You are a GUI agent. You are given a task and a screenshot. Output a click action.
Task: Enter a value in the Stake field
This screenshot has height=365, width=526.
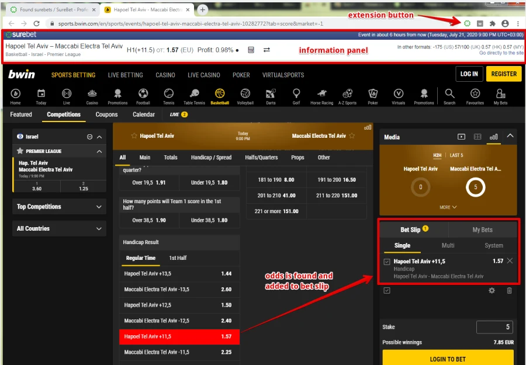point(494,327)
